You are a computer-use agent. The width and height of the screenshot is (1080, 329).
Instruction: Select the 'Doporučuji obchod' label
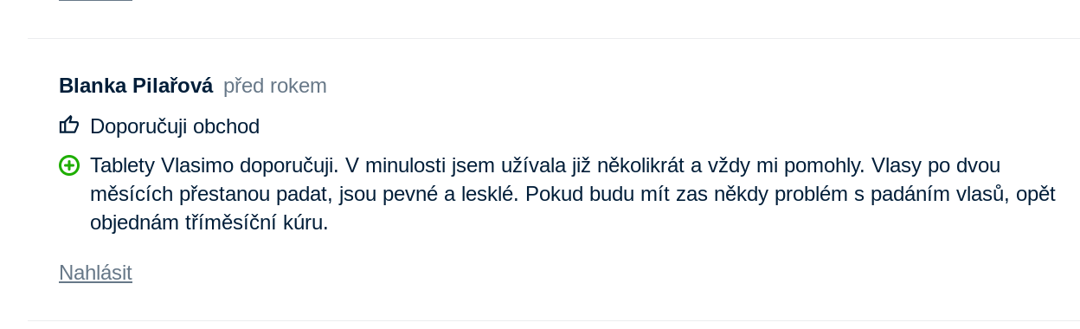[x=175, y=126]
